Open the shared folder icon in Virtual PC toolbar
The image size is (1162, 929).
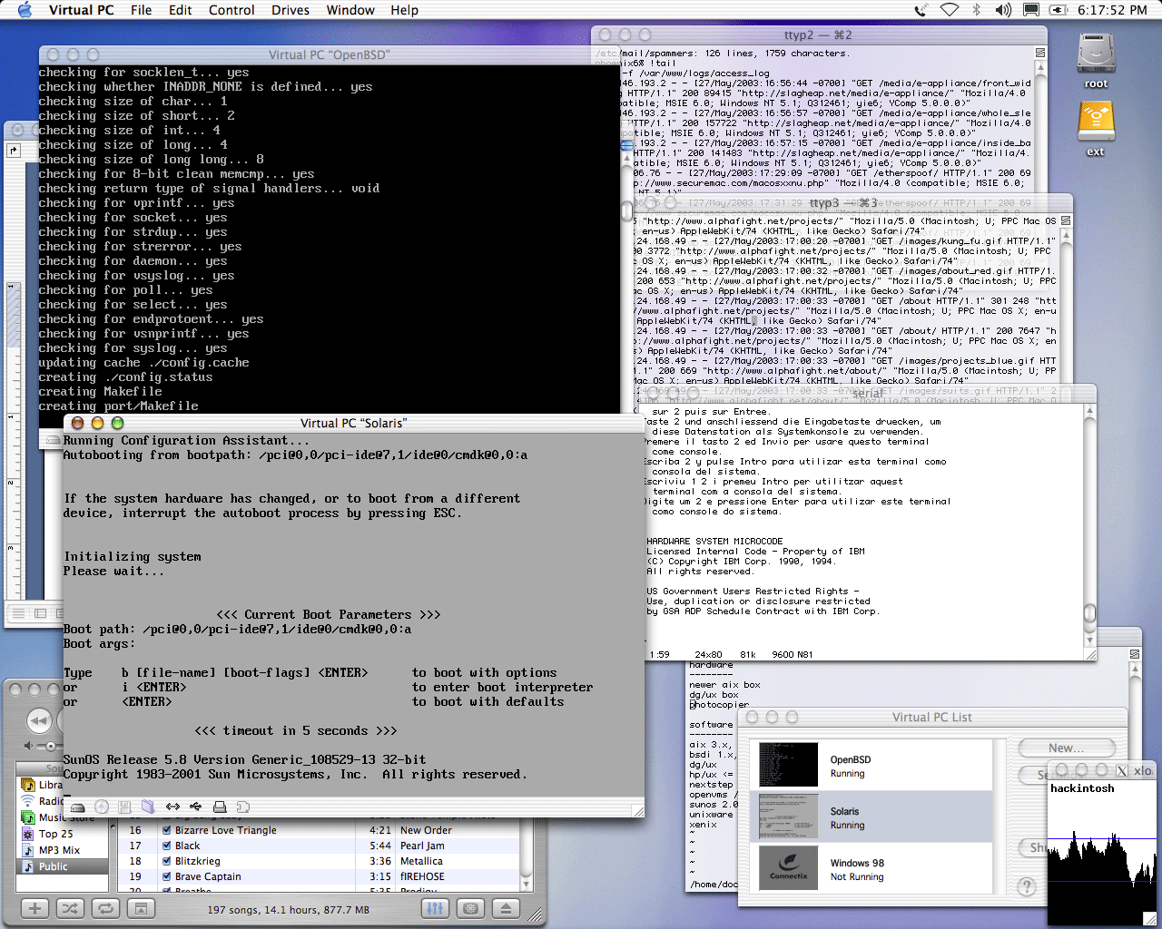click(148, 807)
